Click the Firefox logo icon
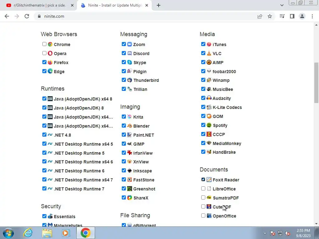The image size is (319, 239). [x=50, y=62]
